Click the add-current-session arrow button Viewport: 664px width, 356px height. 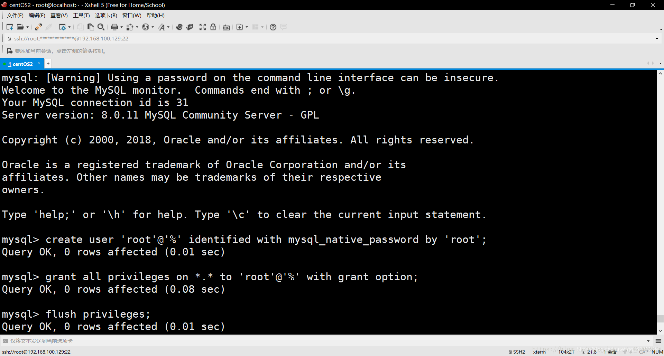pos(10,51)
